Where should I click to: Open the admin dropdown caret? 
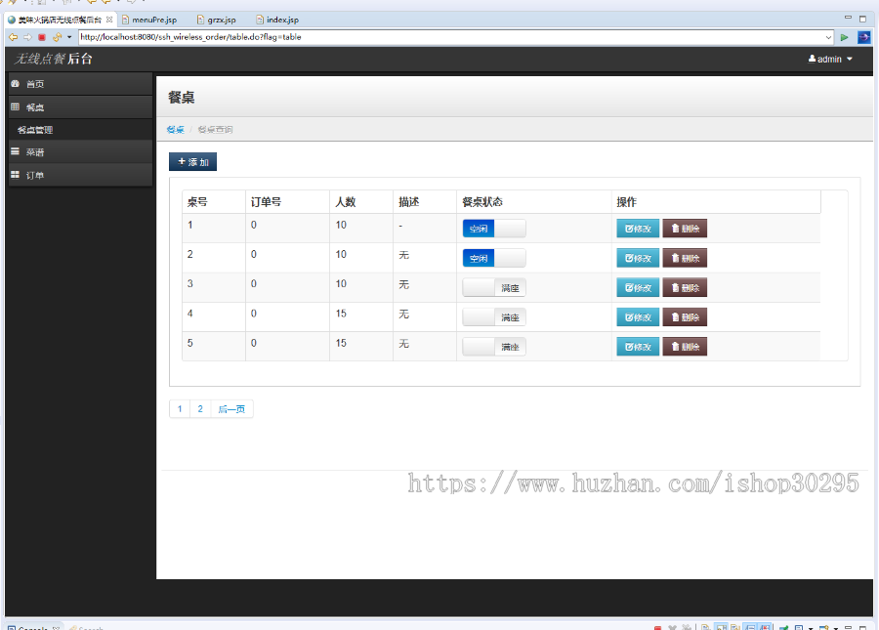(850, 59)
